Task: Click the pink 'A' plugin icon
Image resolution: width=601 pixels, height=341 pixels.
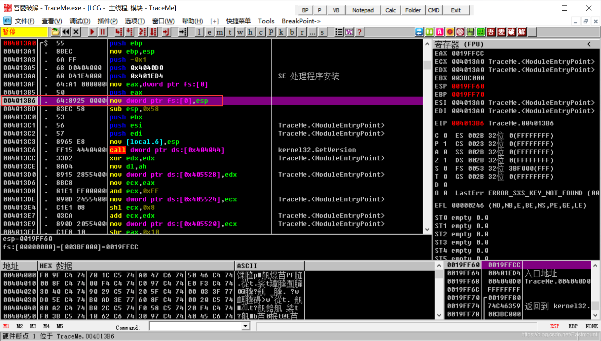Action: tap(440, 32)
